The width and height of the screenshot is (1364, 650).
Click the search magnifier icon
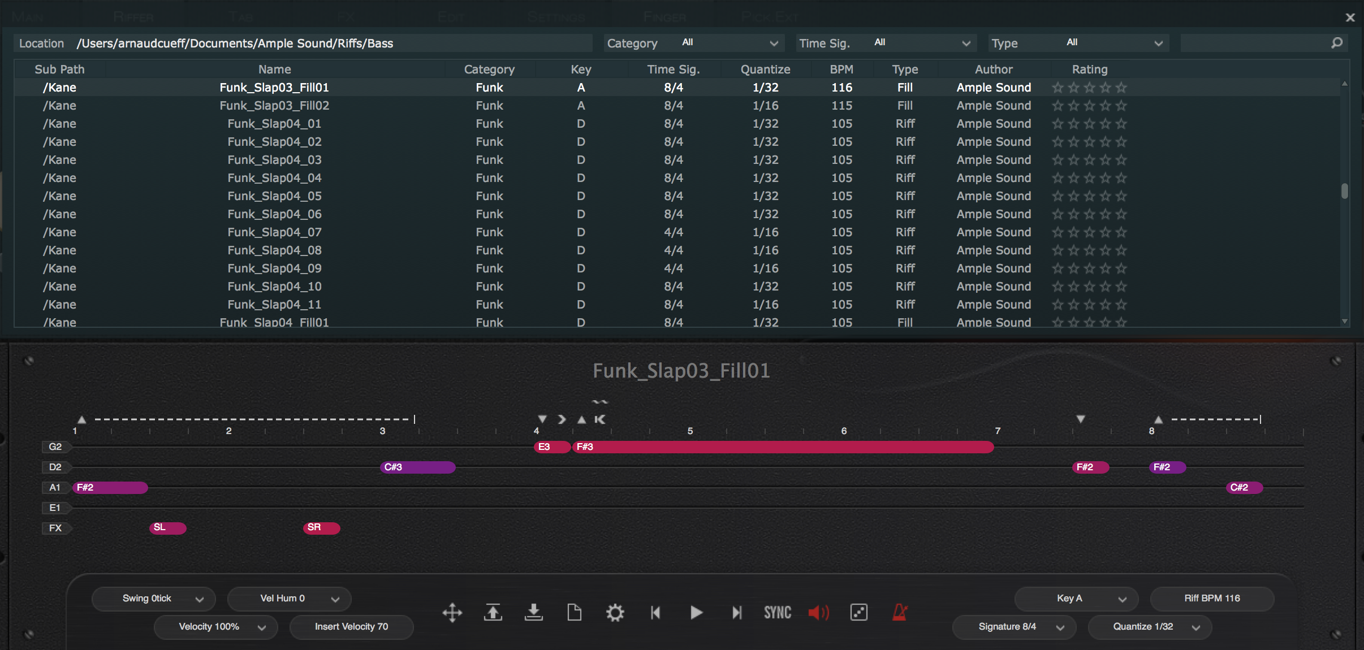[x=1337, y=43]
